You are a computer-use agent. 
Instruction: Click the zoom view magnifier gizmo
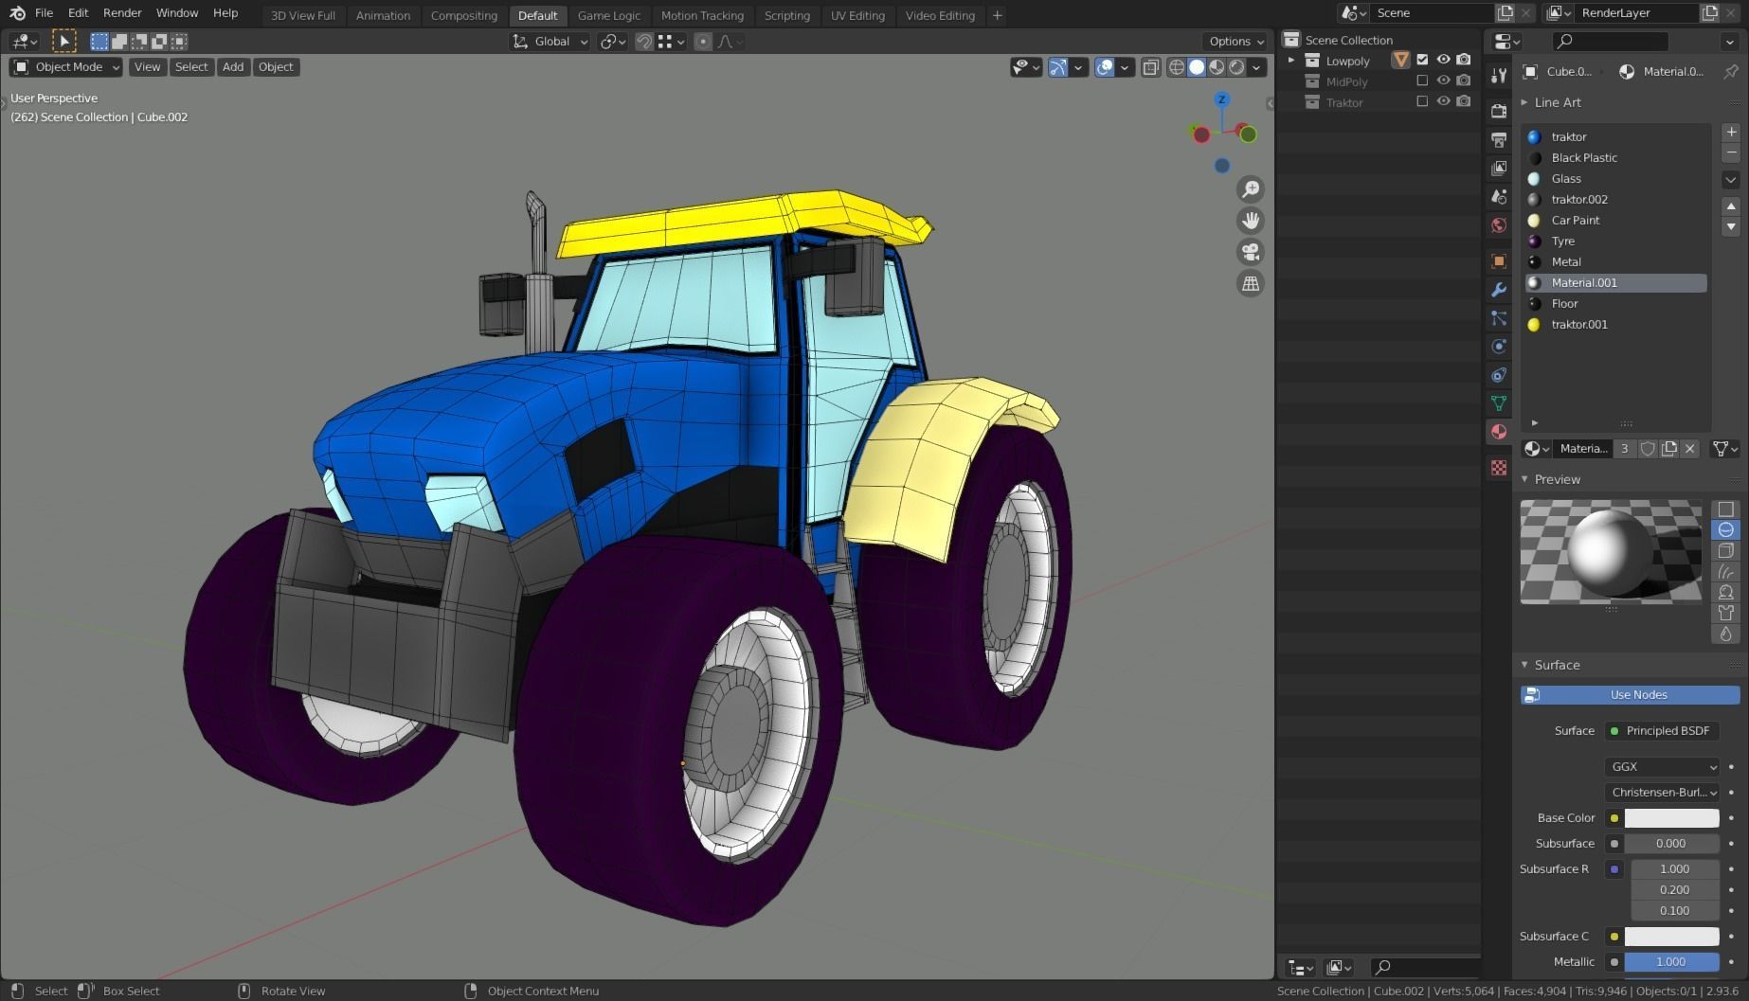click(x=1251, y=189)
